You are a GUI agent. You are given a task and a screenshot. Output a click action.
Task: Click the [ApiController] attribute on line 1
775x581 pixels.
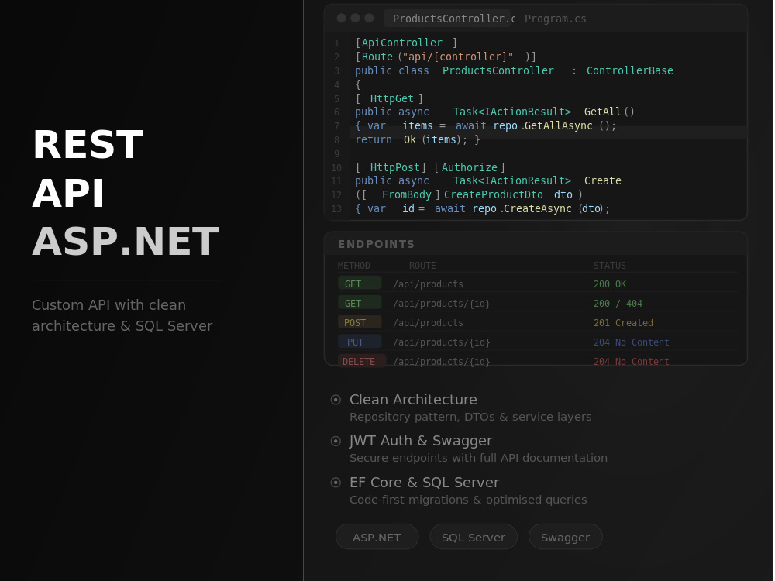[x=406, y=43]
